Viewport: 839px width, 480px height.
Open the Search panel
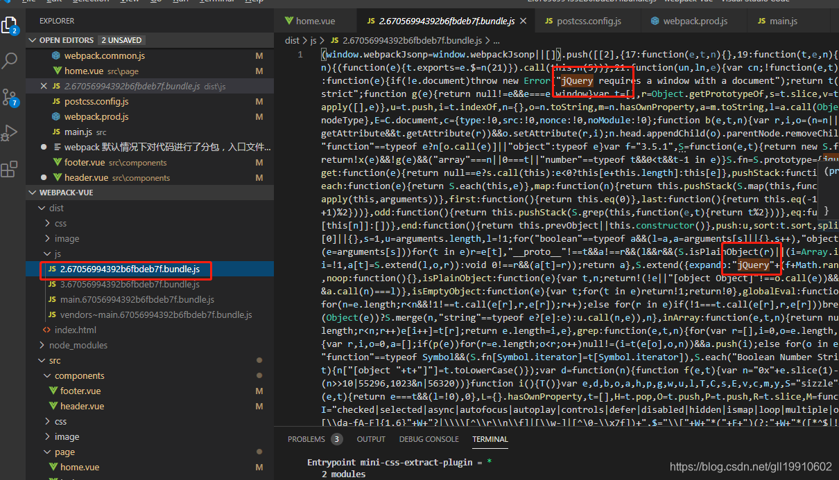[x=10, y=61]
